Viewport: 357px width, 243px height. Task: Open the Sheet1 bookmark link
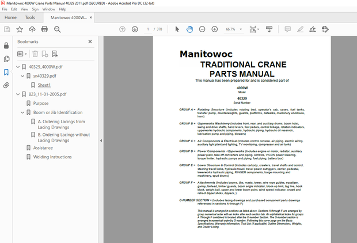tap(44, 85)
